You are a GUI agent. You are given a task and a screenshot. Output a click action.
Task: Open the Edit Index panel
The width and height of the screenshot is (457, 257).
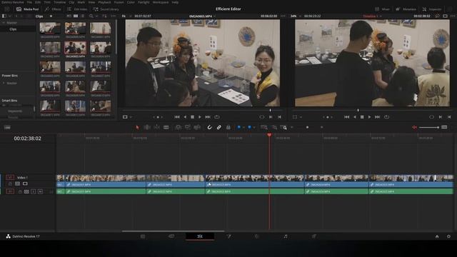[77, 9]
